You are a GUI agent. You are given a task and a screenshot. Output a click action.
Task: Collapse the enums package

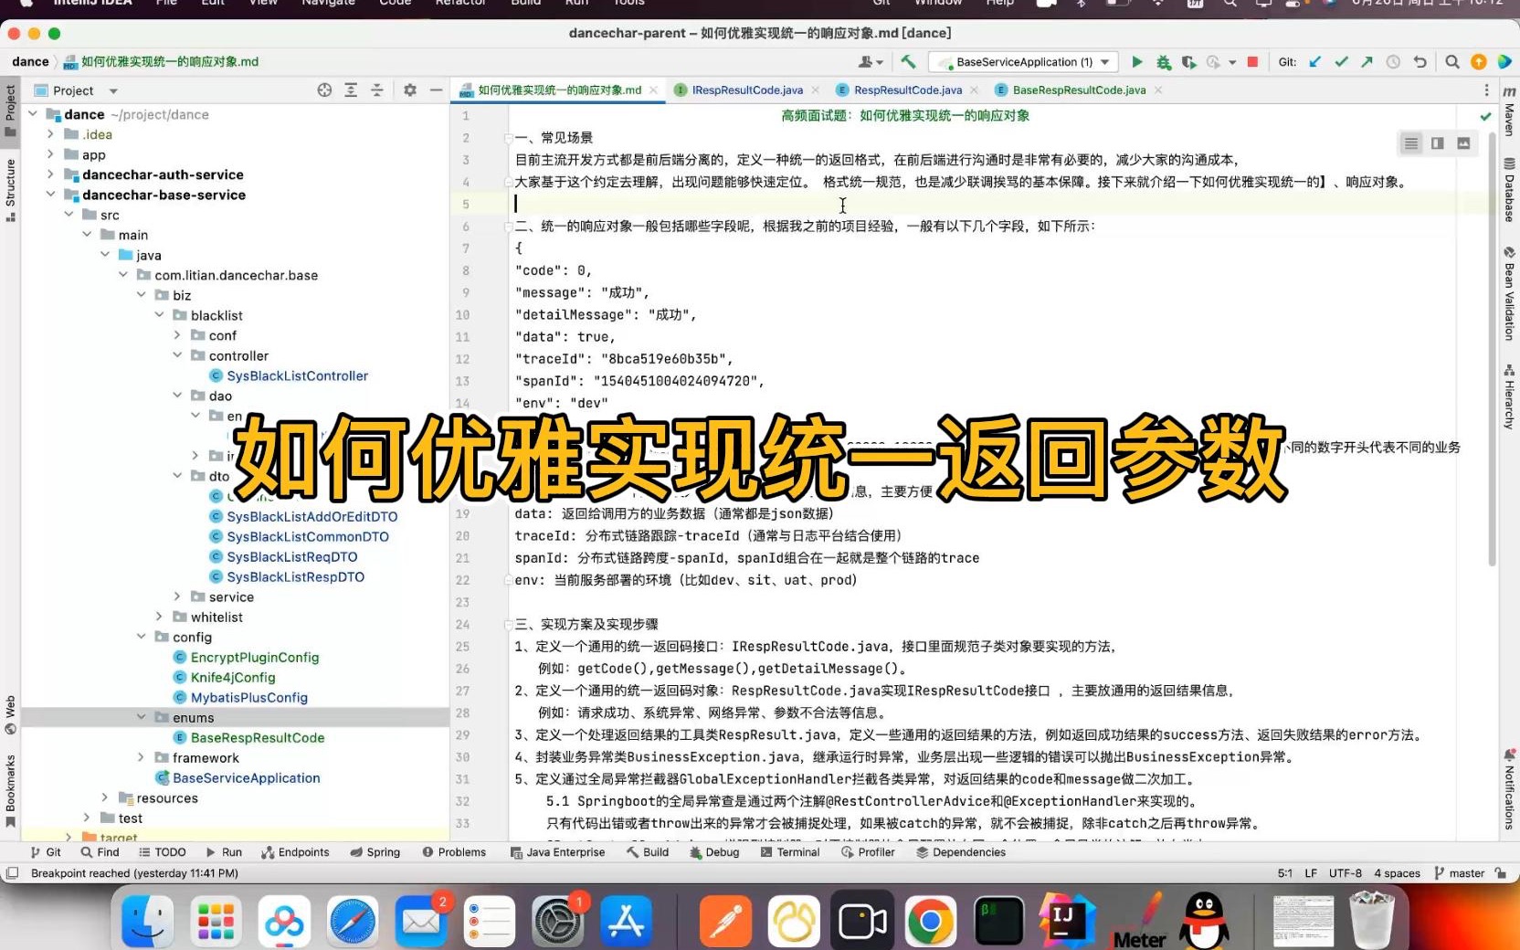pyautogui.click(x=141, y=717)
